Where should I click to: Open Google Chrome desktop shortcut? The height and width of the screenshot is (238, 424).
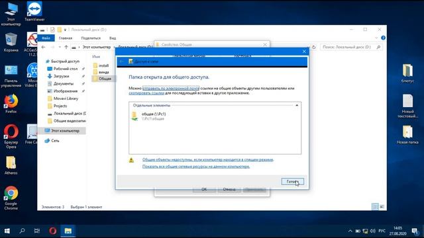point(11,198)
